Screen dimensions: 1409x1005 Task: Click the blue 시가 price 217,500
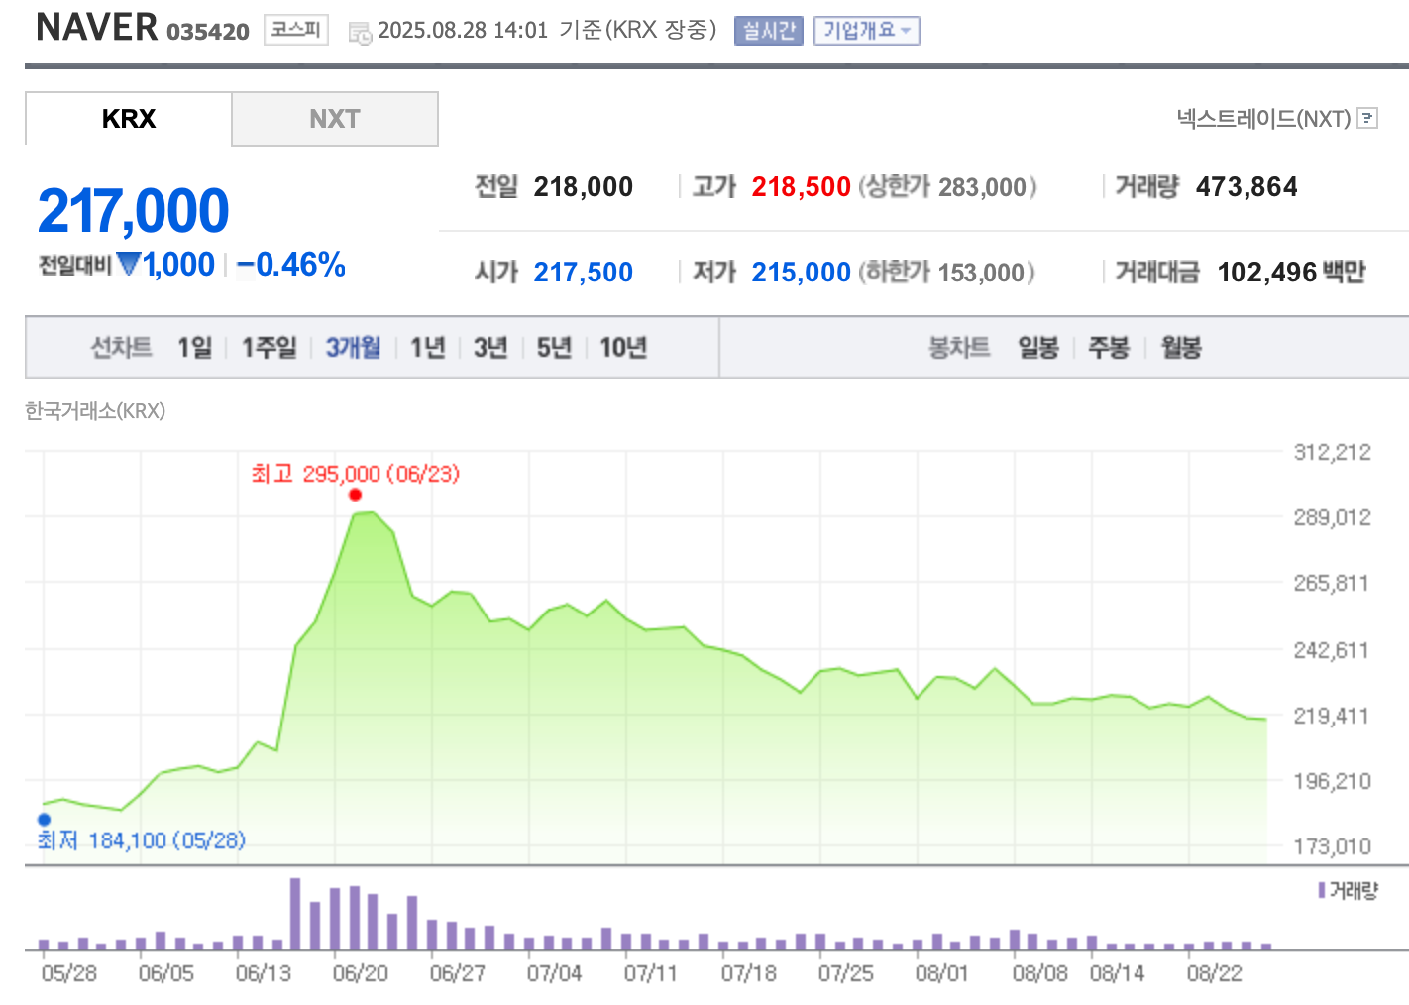pyautogui.click(x=583, y=271)
